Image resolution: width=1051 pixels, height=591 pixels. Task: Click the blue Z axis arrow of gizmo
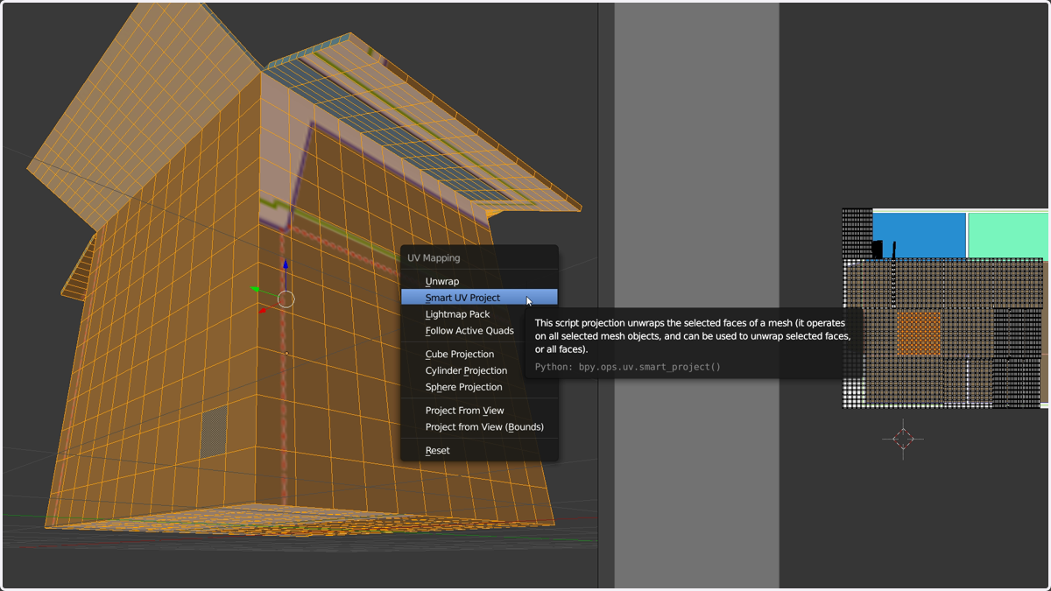coord(286,265)
